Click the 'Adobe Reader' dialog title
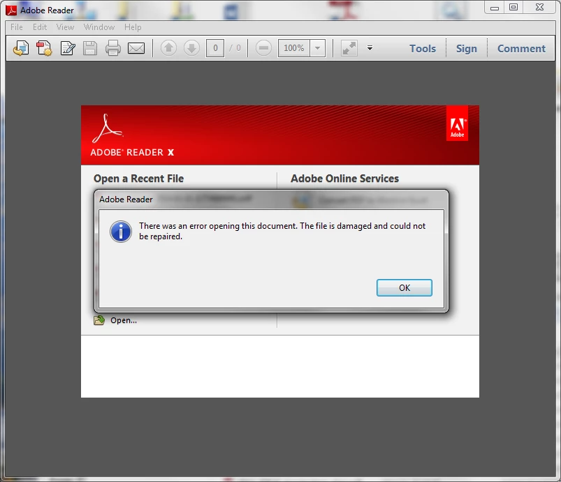Viewport: 561px width, 482px height. pyautogui.click(x=126, y=199)
